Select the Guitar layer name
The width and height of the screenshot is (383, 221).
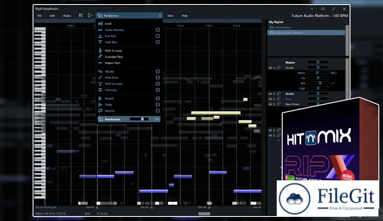pyautogui.click(x=290, y=94)
